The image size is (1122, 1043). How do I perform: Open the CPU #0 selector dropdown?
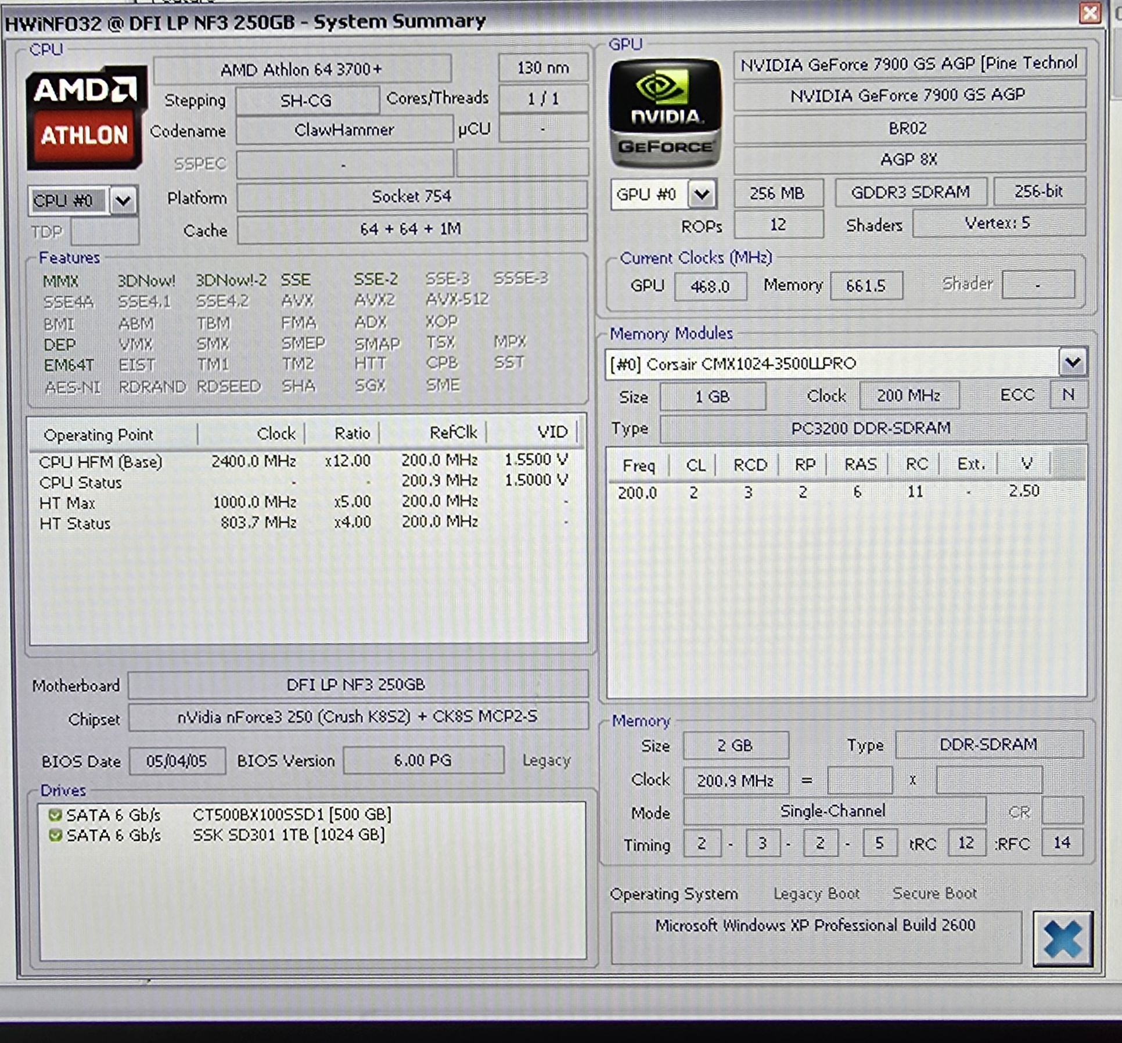[x=123, y=201]
